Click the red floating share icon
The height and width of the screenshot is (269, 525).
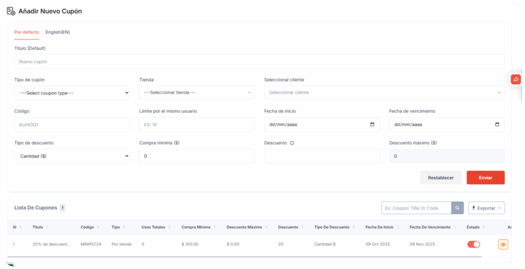click(516, 80)
